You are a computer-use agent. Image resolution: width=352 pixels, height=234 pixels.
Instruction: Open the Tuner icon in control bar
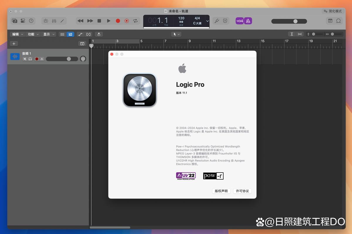(217, 21)
